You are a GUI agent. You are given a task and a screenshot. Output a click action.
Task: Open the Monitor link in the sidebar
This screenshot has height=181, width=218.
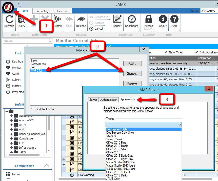click(x=17, y=68)
